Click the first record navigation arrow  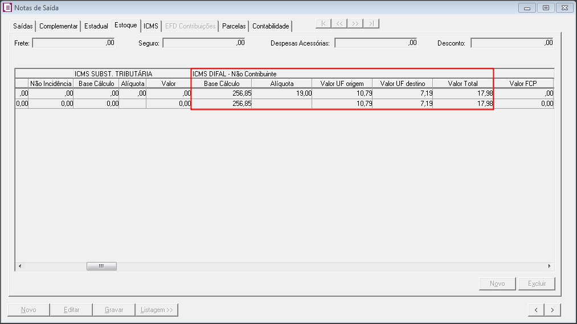pyautogui.click(x=324, y=24)
